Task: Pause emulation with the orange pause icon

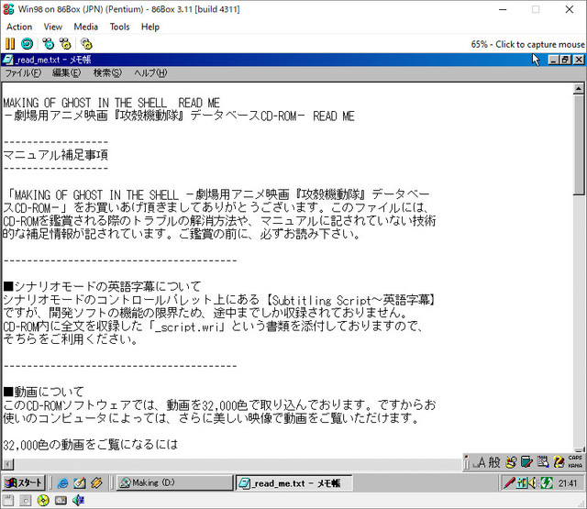Action: pyautogui.click(x=10, y=44)
